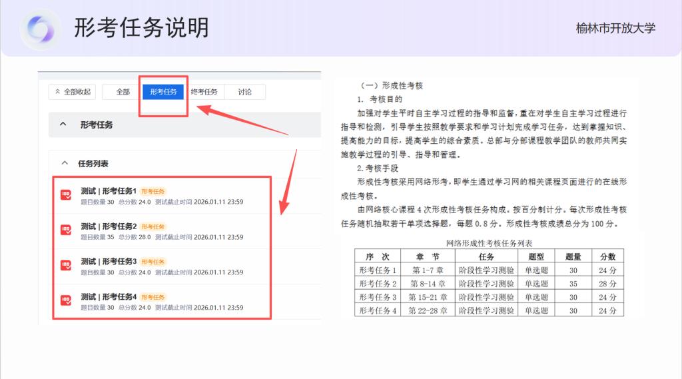The image size is (682, 379).
Task: Click red quiz icon beside 形考任务2
Action: (66, 230)
